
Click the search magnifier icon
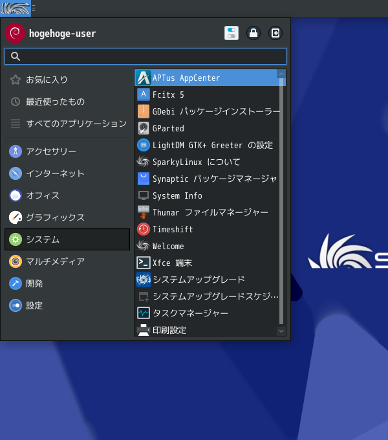pyautogui.click(x=16, y=56)
